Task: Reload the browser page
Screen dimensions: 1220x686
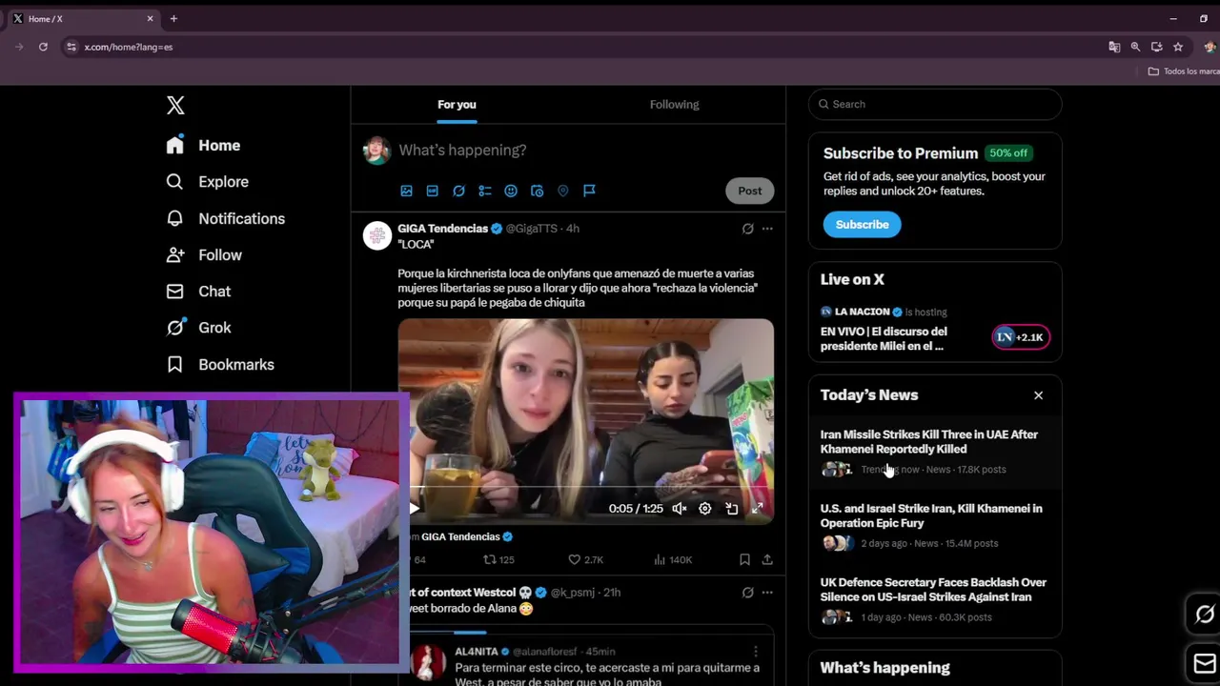Action: [43, 47]
